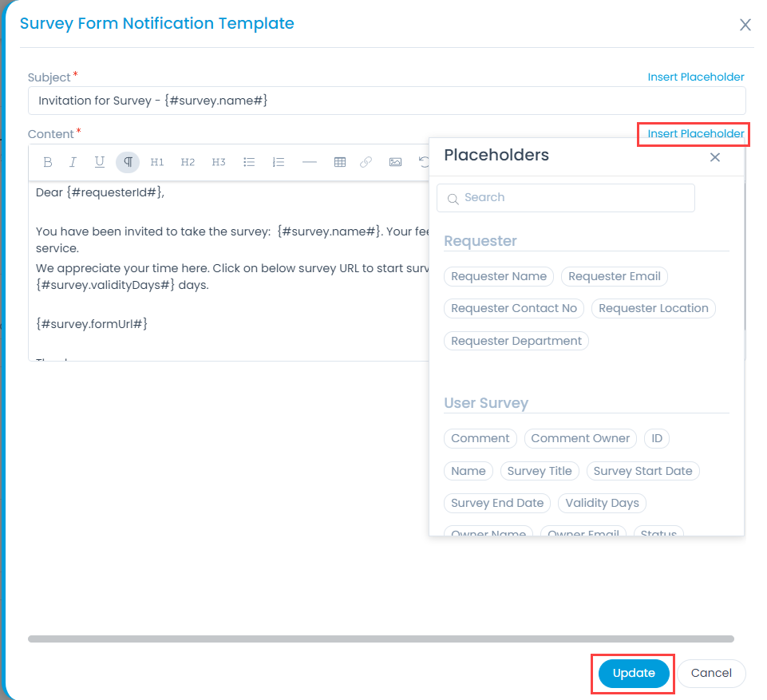
Task: Open Insert Placeholder above the Subject field
Action: pyautogui.click(x=695, y=77)
